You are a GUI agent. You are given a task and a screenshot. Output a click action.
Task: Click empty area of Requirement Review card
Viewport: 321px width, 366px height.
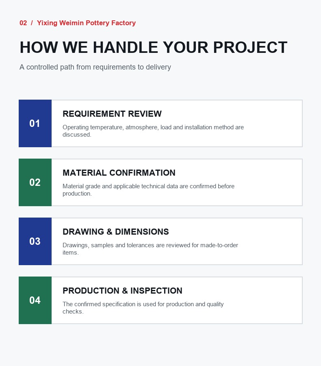tap(273, 124)
